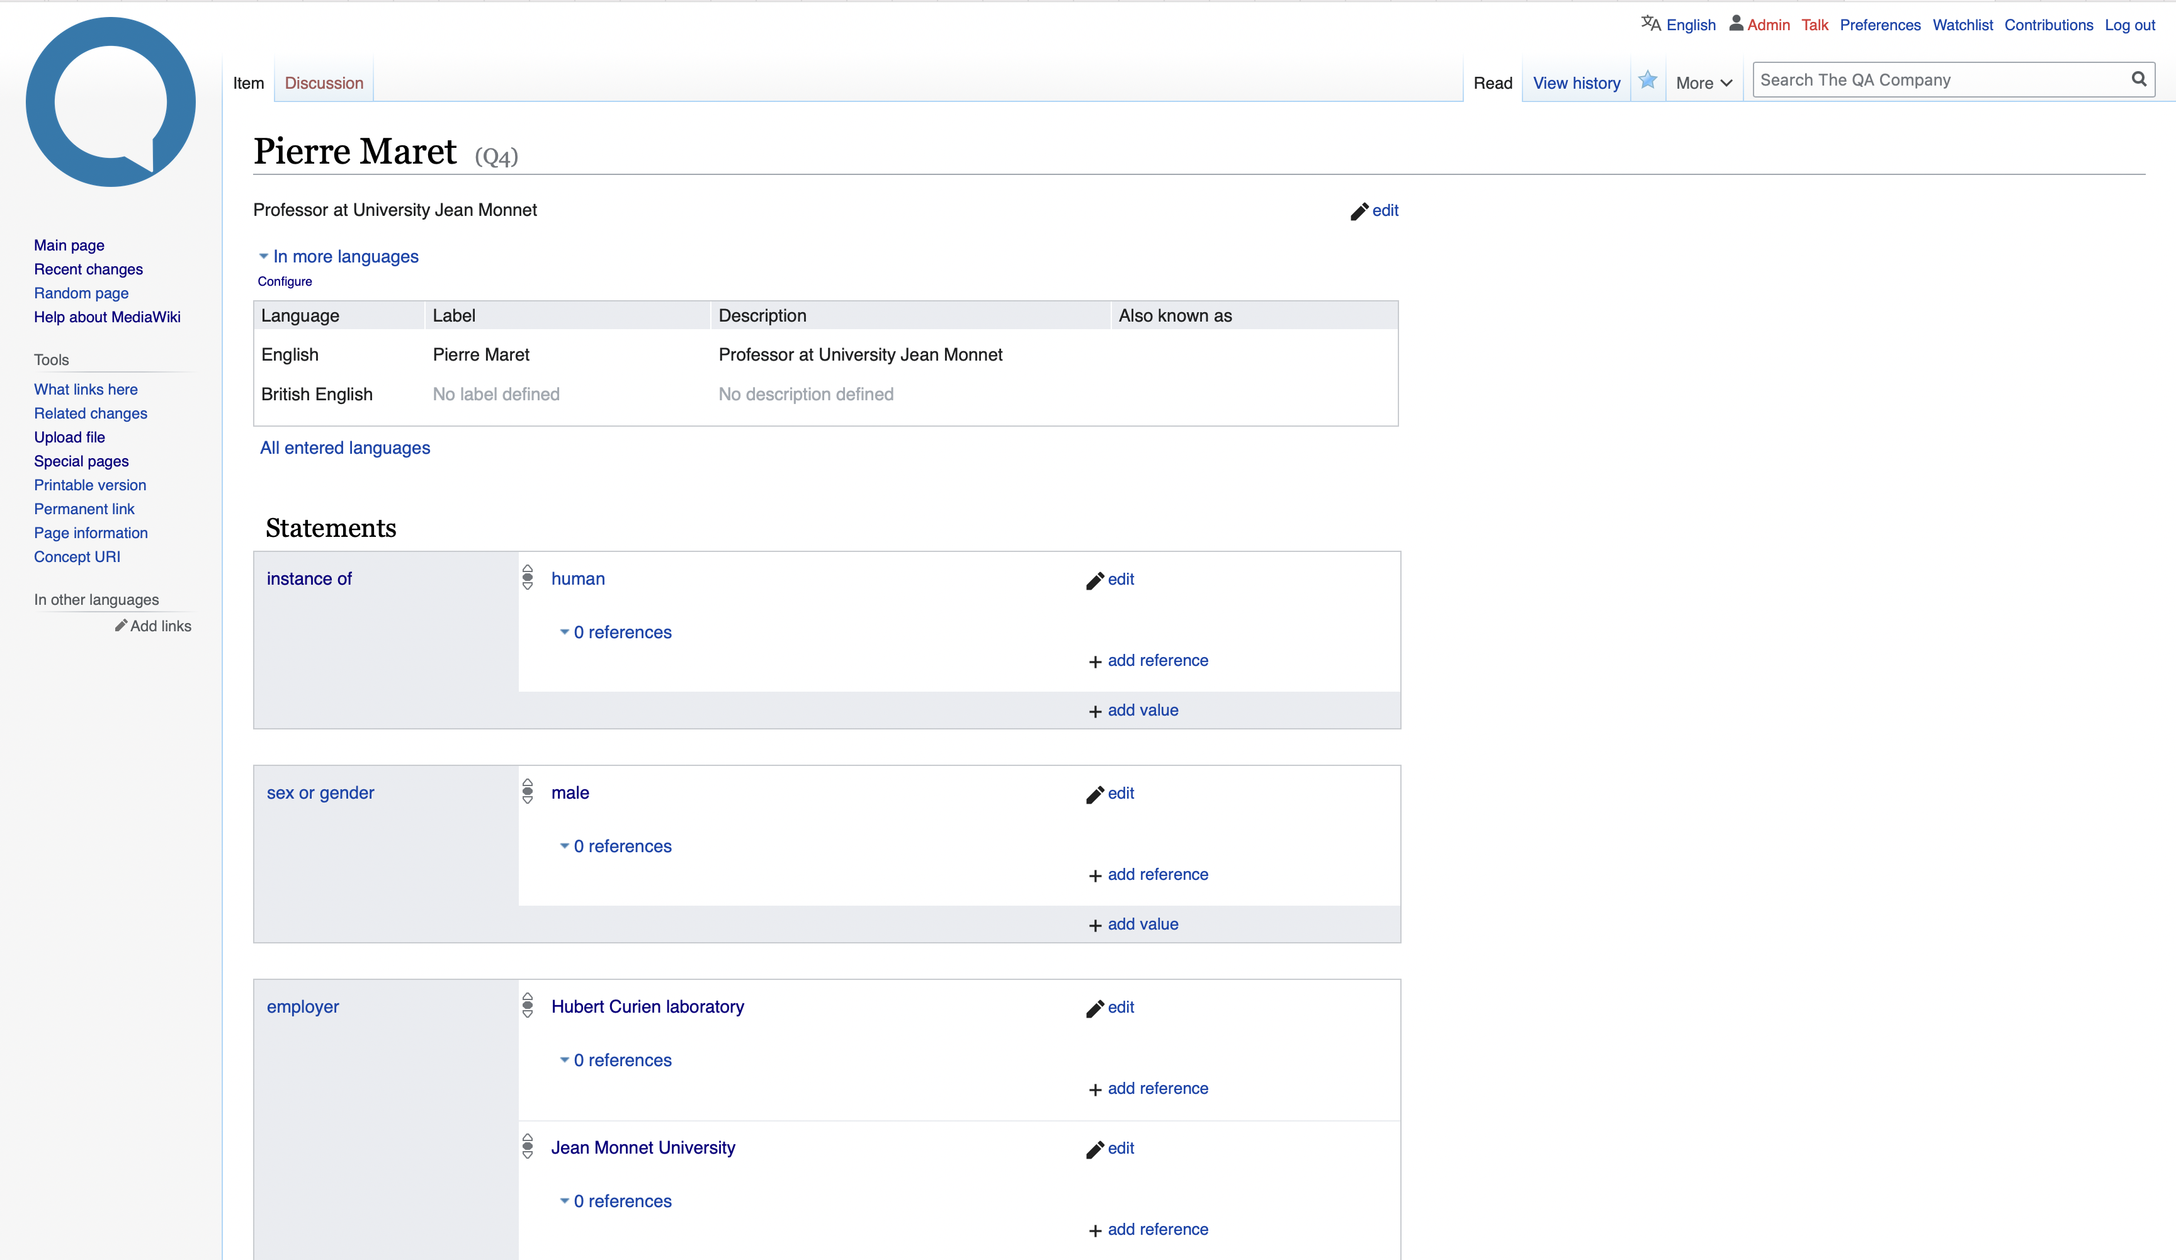Add value to sex or gender

[1134, 925]
